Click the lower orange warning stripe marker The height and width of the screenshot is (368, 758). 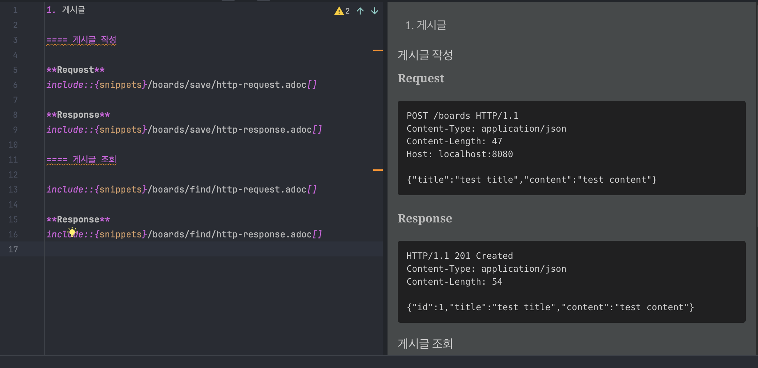378,170
